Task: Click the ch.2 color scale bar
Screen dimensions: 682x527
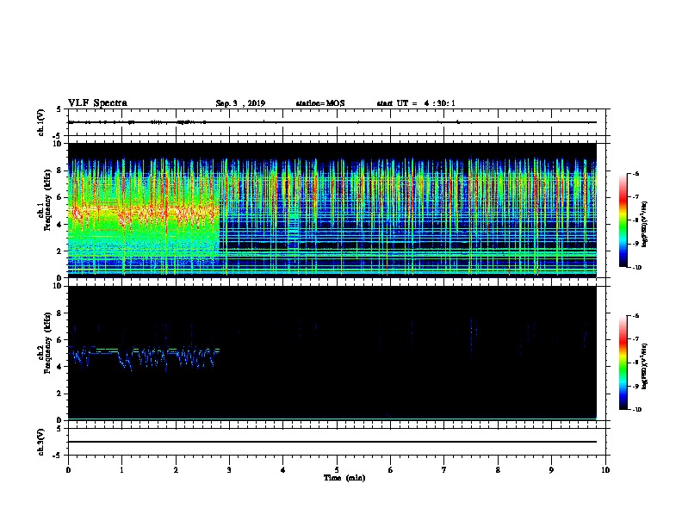Action: click(x=623, y=363)
